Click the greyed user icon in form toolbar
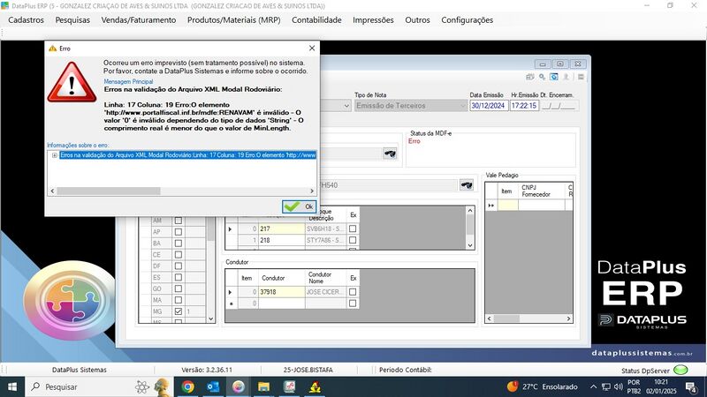The width and height of the screenshot is (707, 397). [566, 77]
